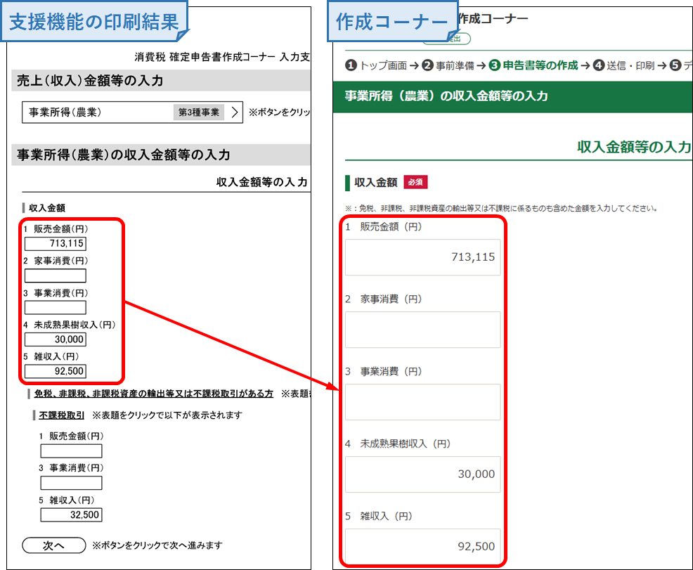Expand the 免税、非課税、非課税資産の輸出等 heading
Viewport: 693px width, 570px height.
[x=153, y=394]
